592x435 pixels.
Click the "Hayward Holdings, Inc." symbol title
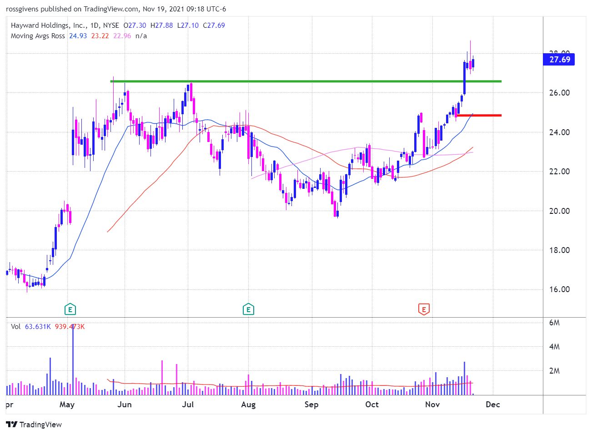48,25
